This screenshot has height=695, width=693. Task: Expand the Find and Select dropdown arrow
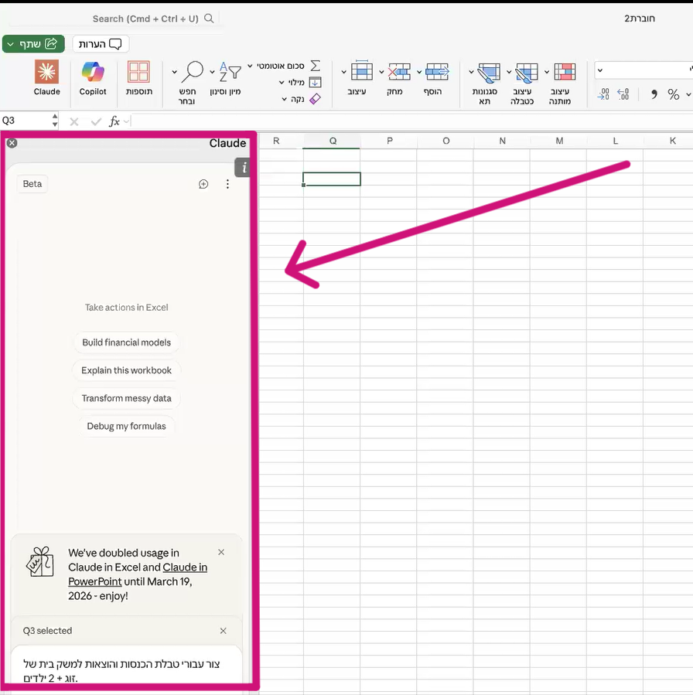pyautogui.click(x=174, y=72)
